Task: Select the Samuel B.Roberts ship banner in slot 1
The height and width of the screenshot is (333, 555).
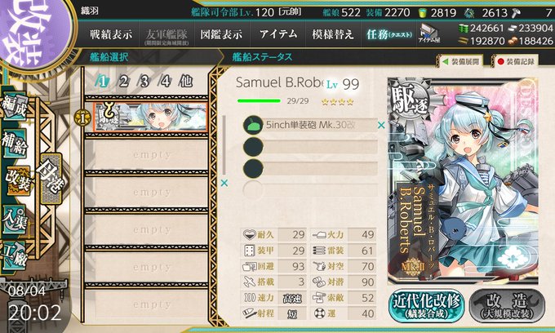Action: tap(150, 118)
